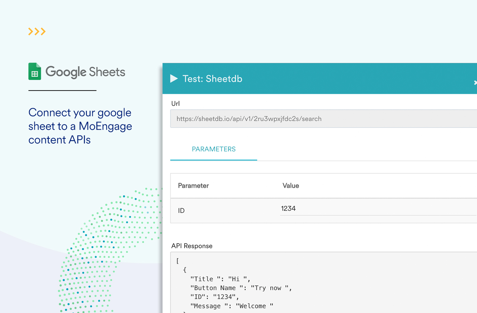This screenshot has width=477, height=313.
Task: Switch to the PARAMETERS tab
Action: coord(214,149)
